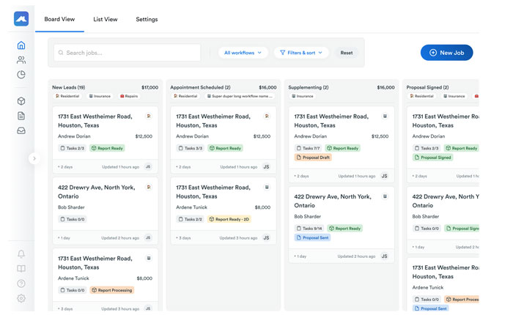Open the Filters & sort dropdown
Screen dimensions: 524x315
click(301, 53)
